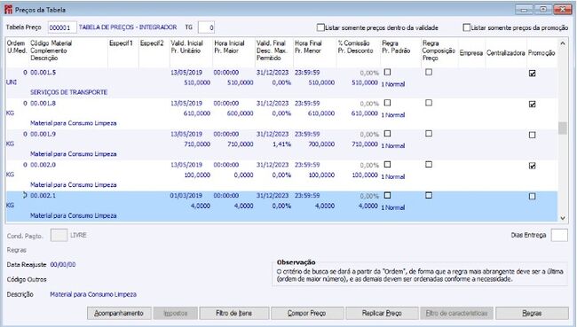Click the scroll down arrow in table
Screen dimensions: 577x327
pos(562,218)
